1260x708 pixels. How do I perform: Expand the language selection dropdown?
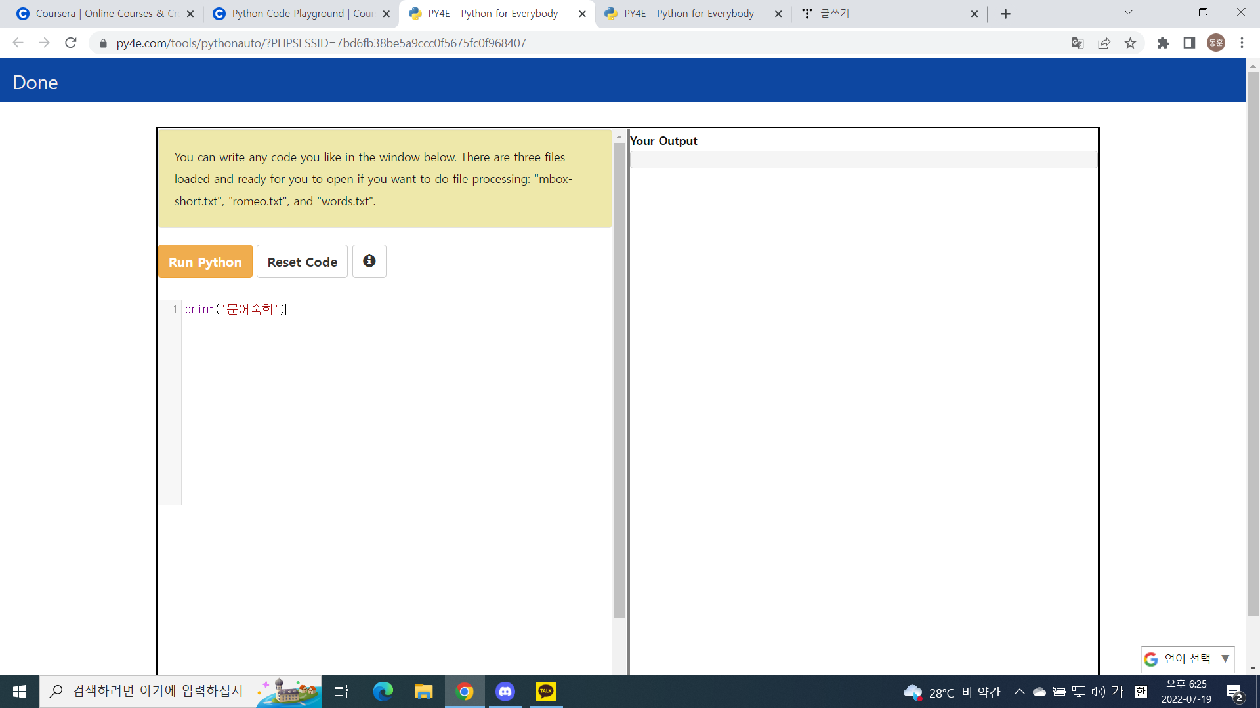tap(1225, 659)
